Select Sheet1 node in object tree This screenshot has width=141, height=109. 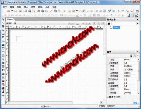point(116,28)
